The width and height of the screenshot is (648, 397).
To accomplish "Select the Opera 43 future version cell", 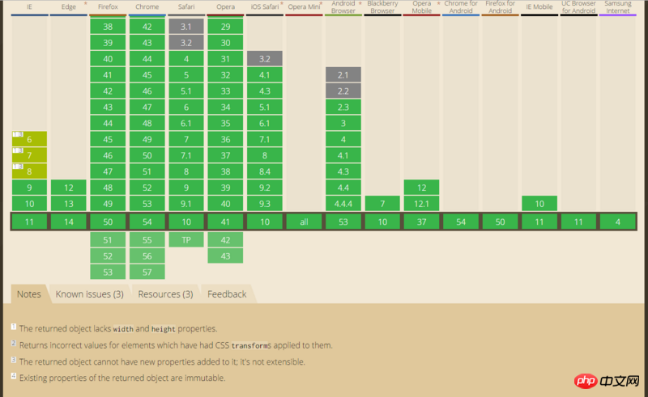I will click(226, 256).
